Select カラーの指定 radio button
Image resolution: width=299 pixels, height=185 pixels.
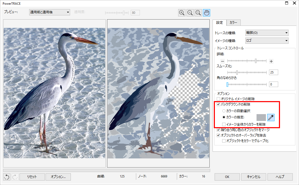(224, 117)
